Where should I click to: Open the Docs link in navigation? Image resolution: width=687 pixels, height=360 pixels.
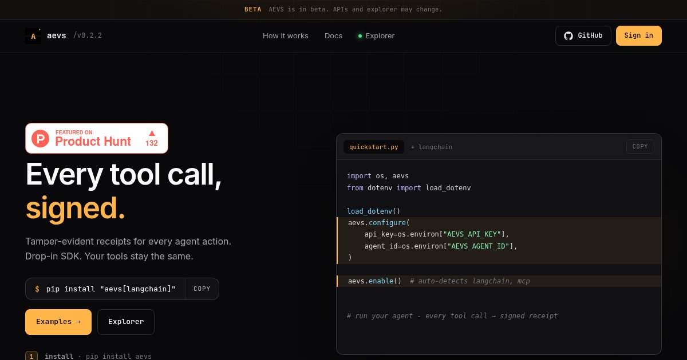[x=334, y=36]
